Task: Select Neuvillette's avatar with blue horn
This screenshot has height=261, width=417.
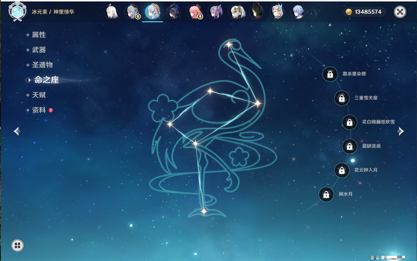Action: pyautogui.click(x=278, y=12)
